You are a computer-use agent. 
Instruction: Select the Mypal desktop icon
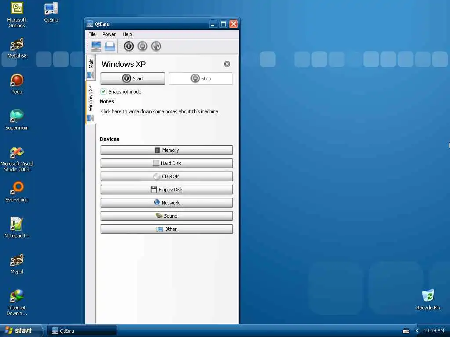(17, 264)
